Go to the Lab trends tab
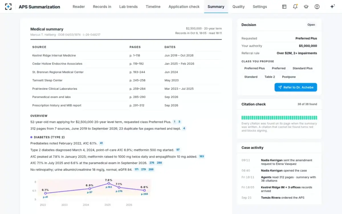The height and width of the screenshot is (214, 342). (128, 7)
